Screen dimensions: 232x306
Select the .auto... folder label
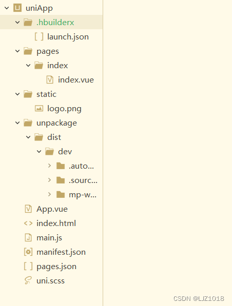click(x=81, y=166)
